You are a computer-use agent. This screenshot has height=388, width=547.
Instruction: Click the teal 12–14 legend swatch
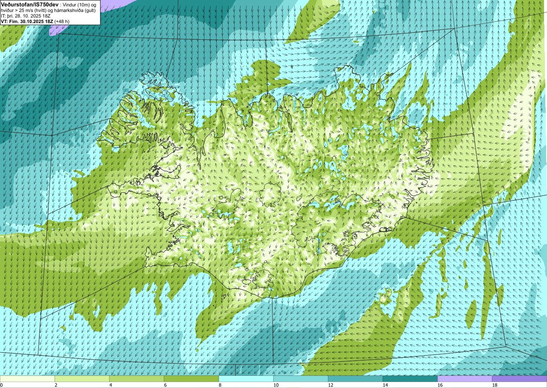(x=356, y=379)
